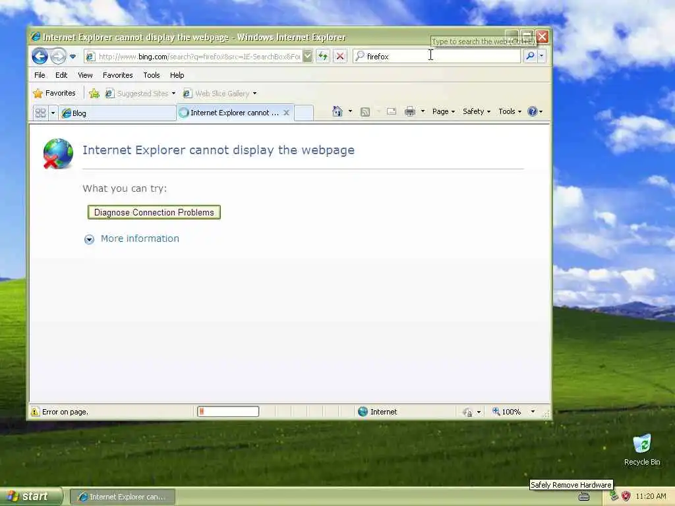The width and height of the screenshot is (675, 506).
Task: Expand the Print dropdown arrow
Action: coord(423,111)
